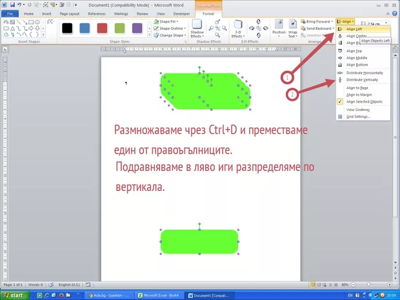Open the Aula.bg Chrome taskbar window

(x=108, y=295)
